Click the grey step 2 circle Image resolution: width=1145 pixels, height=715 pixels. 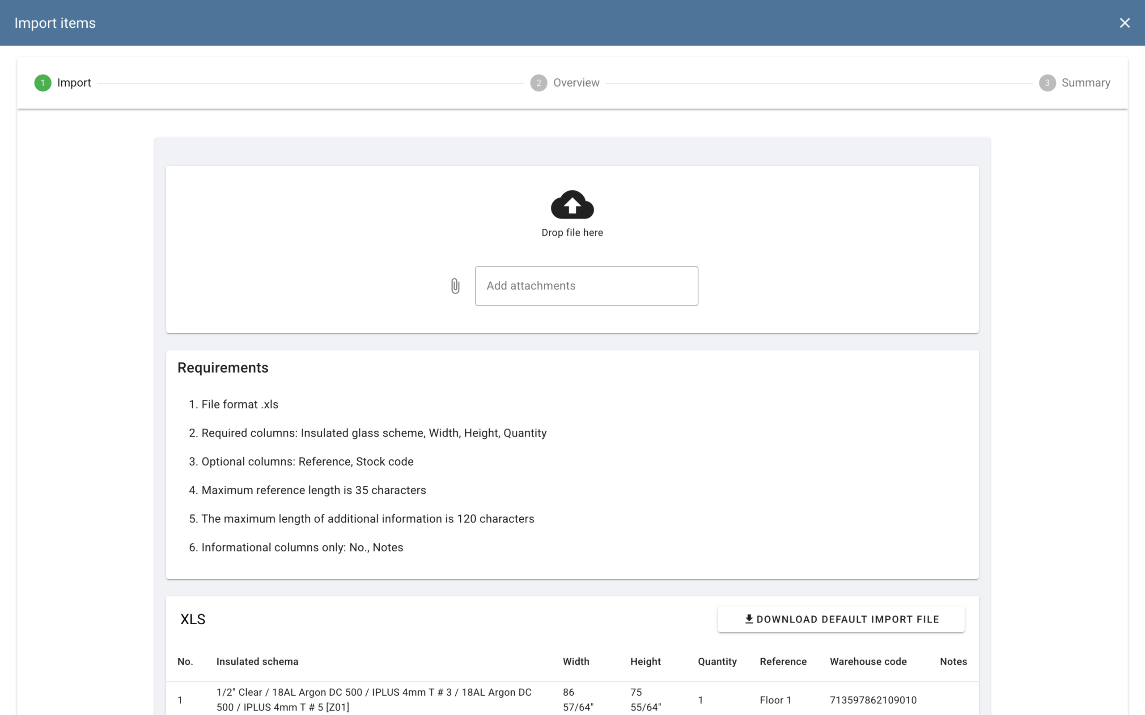coord(539,83)
